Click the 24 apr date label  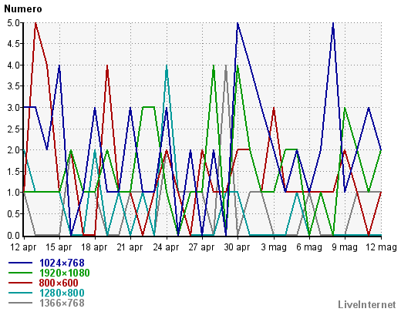point(166,247)
